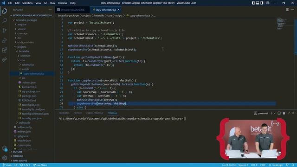This screenshot has width=297, height=167.
Task: Open the Accounts icon in the activity bar
Action: pyautogui.click(x=5, y=148)
